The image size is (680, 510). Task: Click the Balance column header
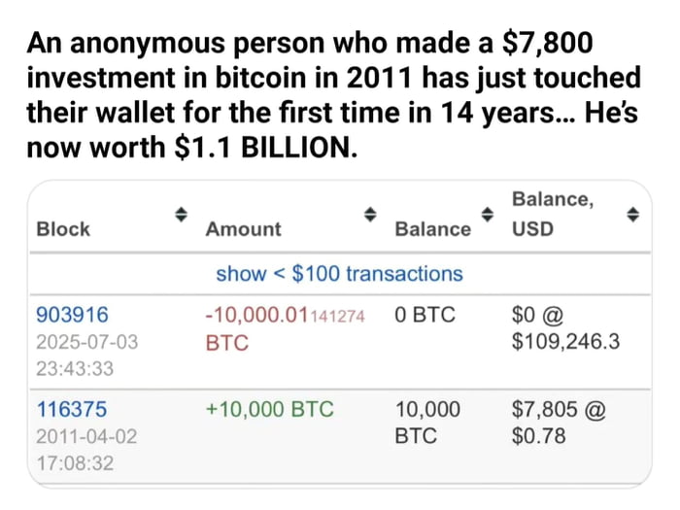click(432, 229)
